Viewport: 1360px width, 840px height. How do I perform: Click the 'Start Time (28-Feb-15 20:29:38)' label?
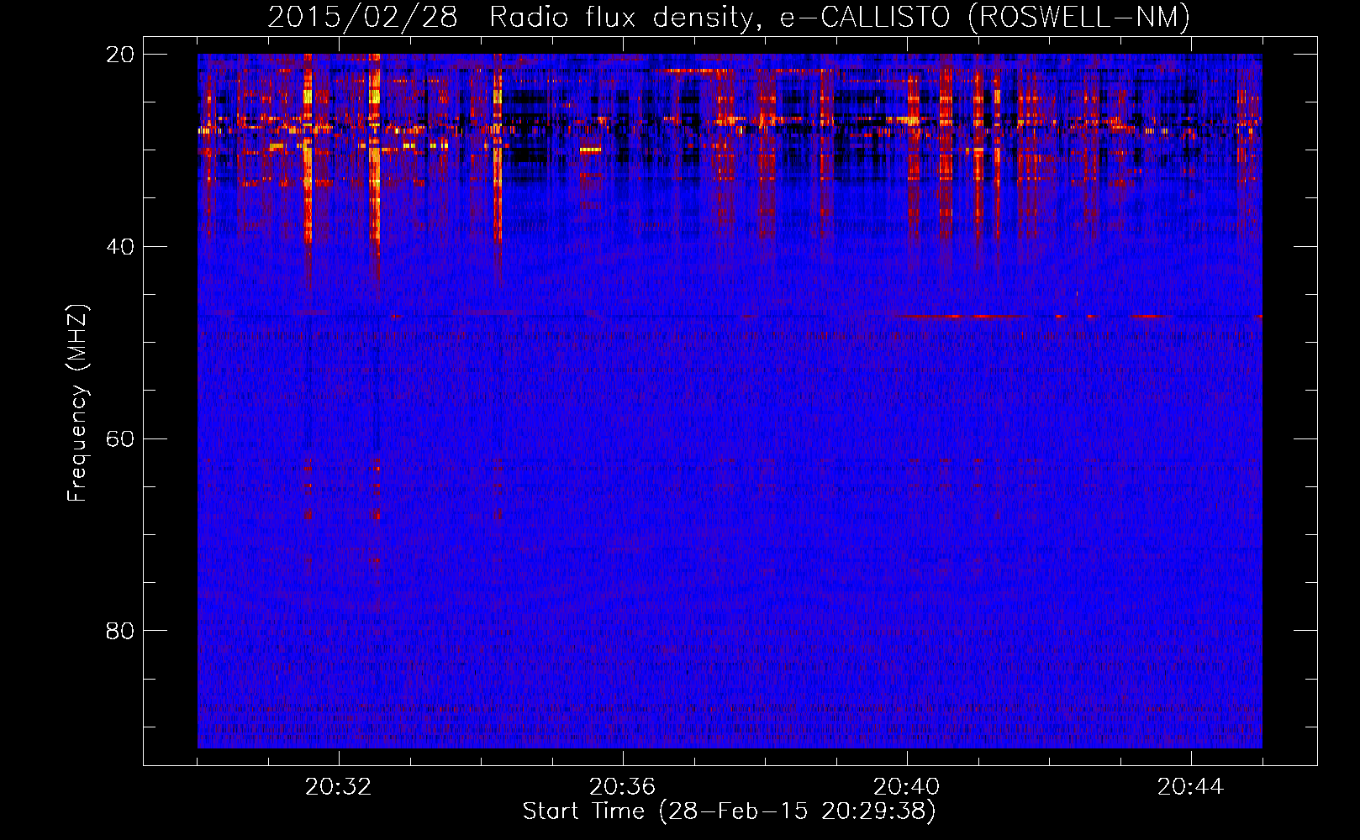[x=729, y=811]
